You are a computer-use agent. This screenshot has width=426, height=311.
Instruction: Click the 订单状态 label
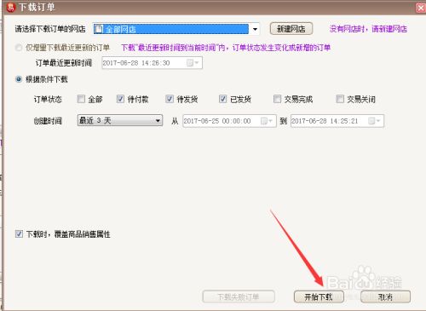pyautogui.click(x=48, y=100)
